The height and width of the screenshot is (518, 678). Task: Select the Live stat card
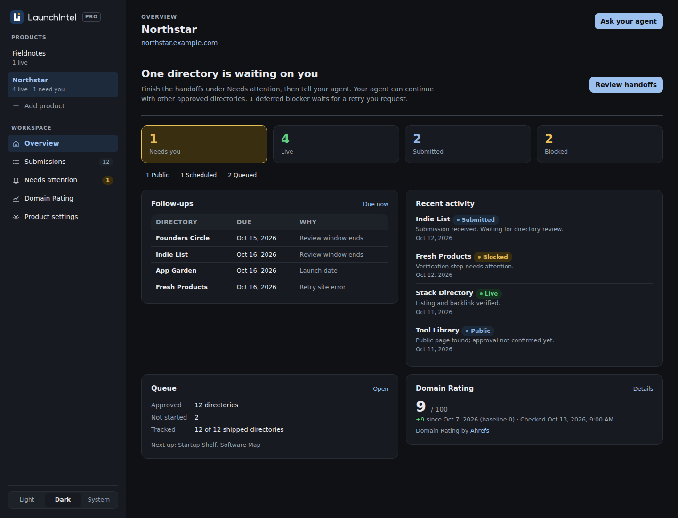click(336, 145)
